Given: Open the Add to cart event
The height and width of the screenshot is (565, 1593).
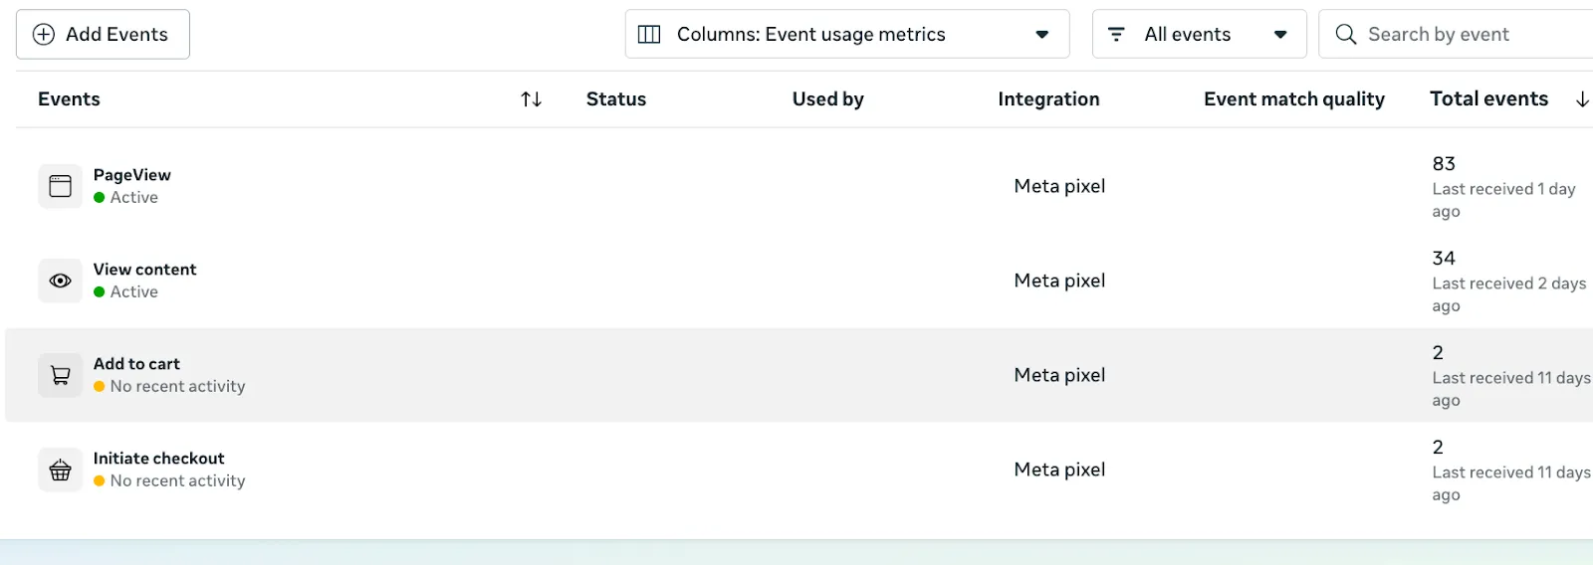Looking at the screenshot, I should (137, 364).
